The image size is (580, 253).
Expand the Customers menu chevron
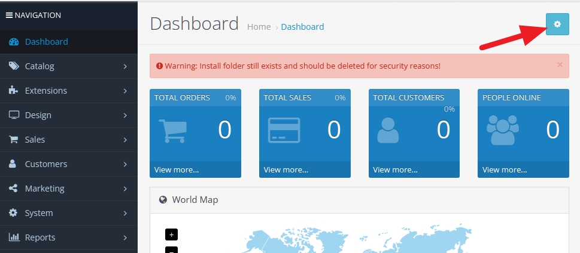(x=125, y=164)
